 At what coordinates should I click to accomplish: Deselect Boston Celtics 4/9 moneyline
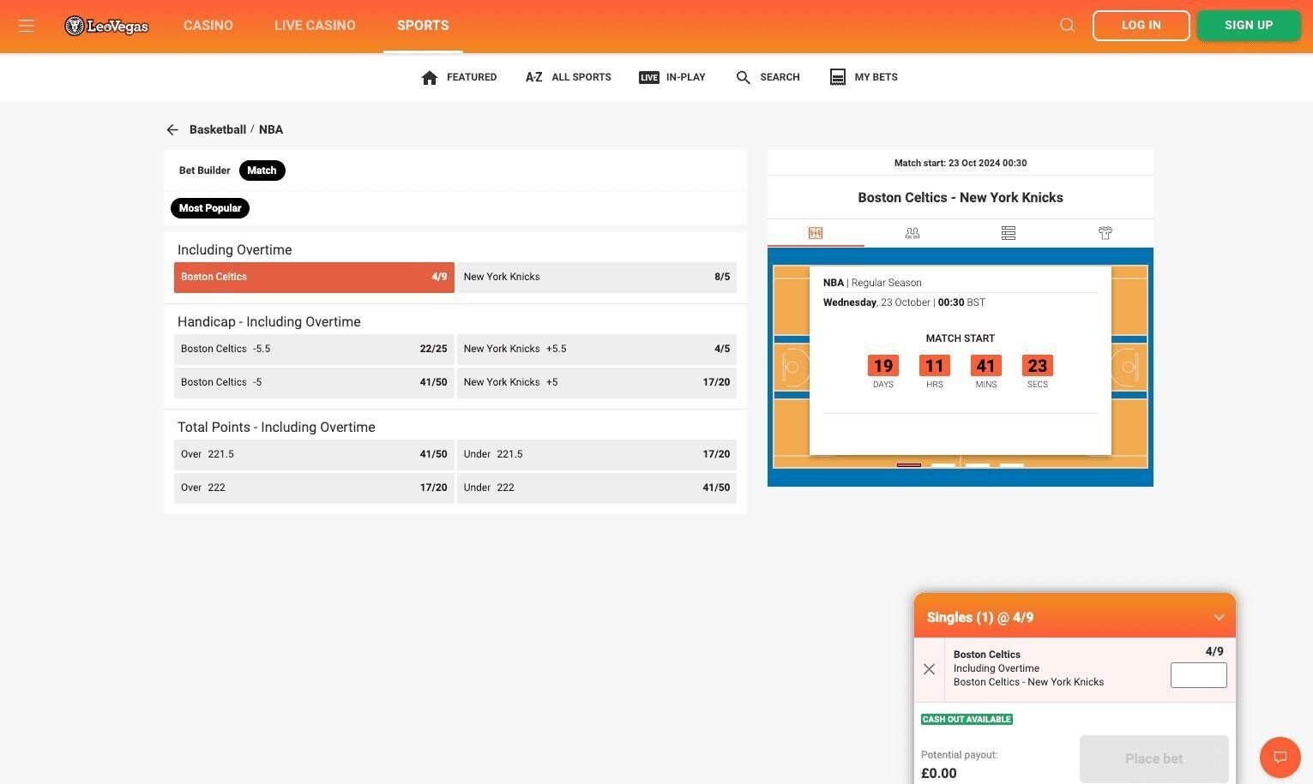(314, 278)
